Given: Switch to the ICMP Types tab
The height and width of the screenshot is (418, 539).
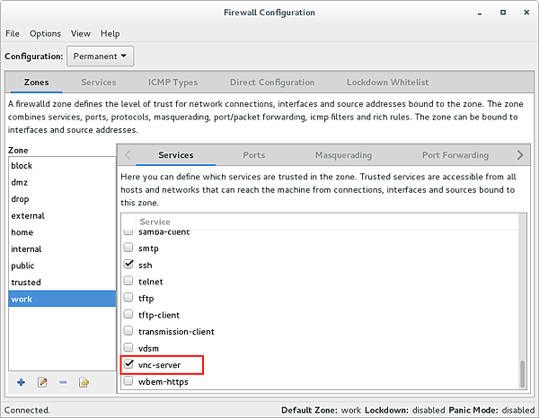Looking at the screenshot, I should (172, 83).
